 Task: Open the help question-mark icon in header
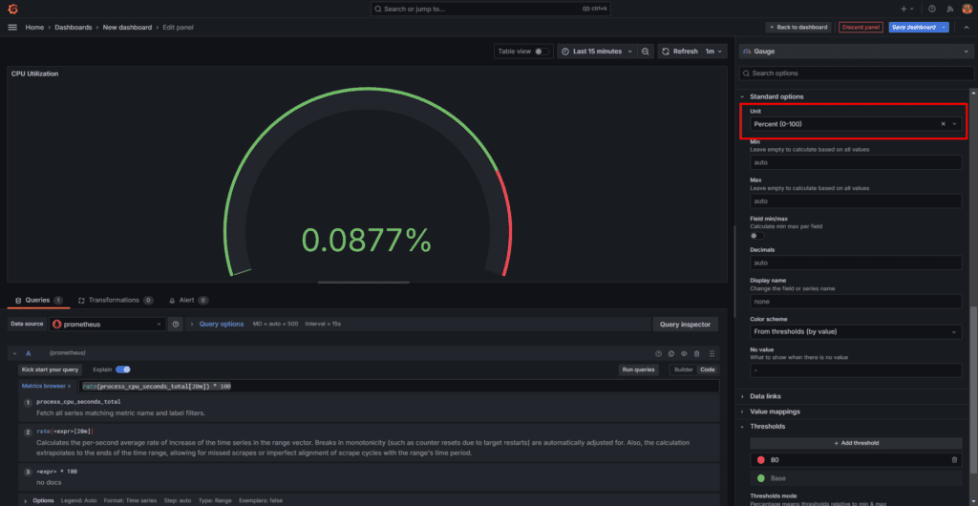click(x=932, y=9)
